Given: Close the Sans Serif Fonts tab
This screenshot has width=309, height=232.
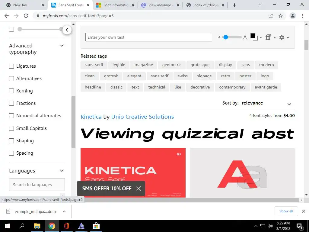Looking at the screenshot, I should coord(88,5).
